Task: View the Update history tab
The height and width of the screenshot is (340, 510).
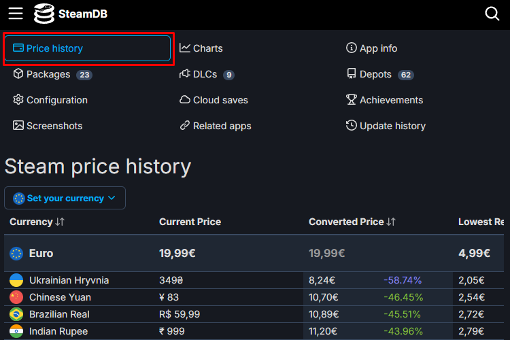Action: click(x=386, y=126)
